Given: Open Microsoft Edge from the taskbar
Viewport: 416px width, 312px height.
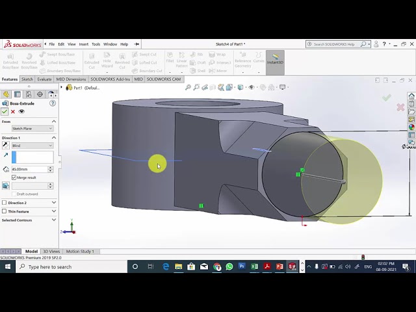Looking at the screenshot, I should point(166,266).
